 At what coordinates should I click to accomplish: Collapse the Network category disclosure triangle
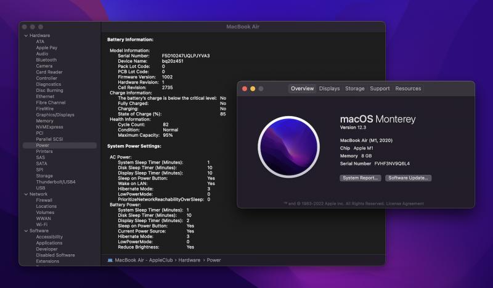[x=25, y=194]
